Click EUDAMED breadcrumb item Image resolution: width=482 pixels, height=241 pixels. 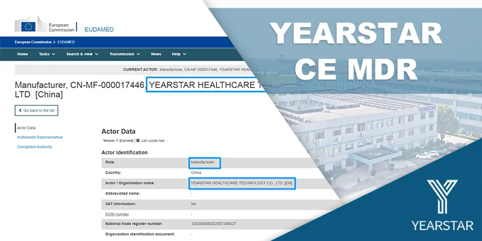(x=66, y=42)
